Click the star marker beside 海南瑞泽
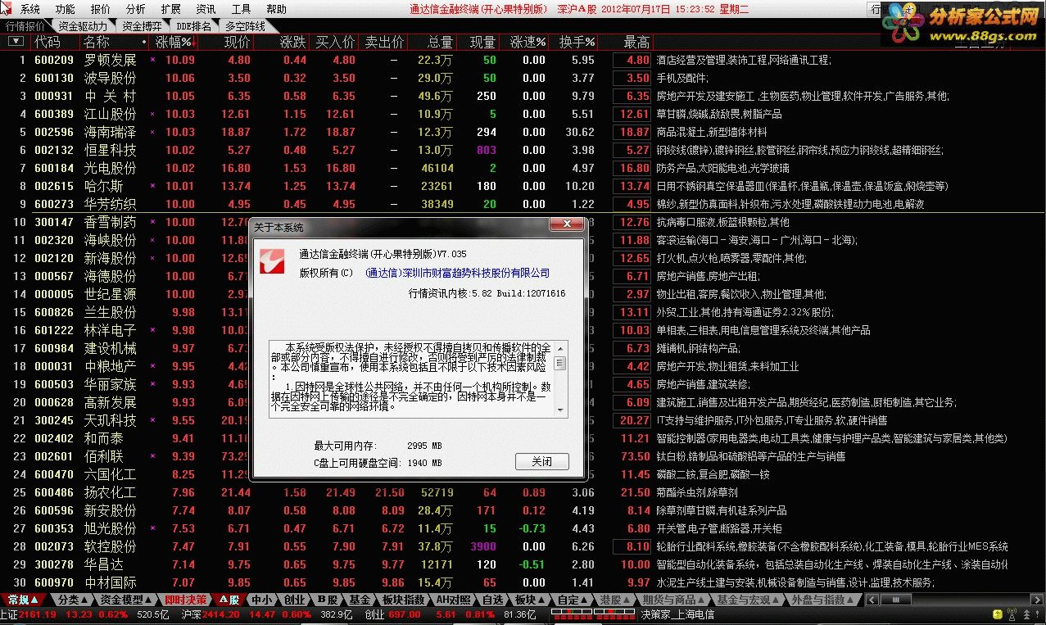 coord(152,132)
